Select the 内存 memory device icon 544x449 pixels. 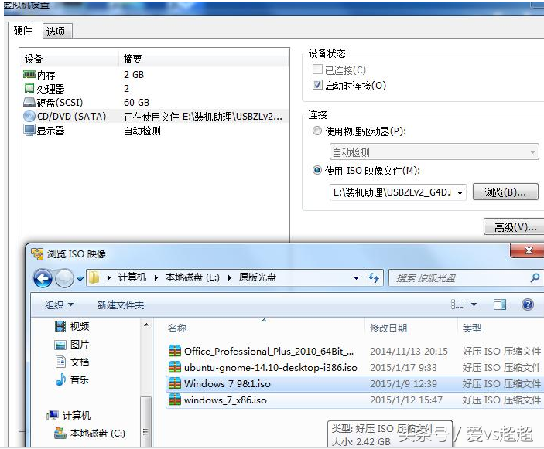[x=29, y=74]
